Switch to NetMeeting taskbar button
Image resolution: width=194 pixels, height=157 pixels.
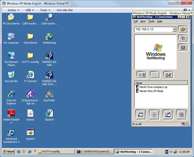[133, 152]
